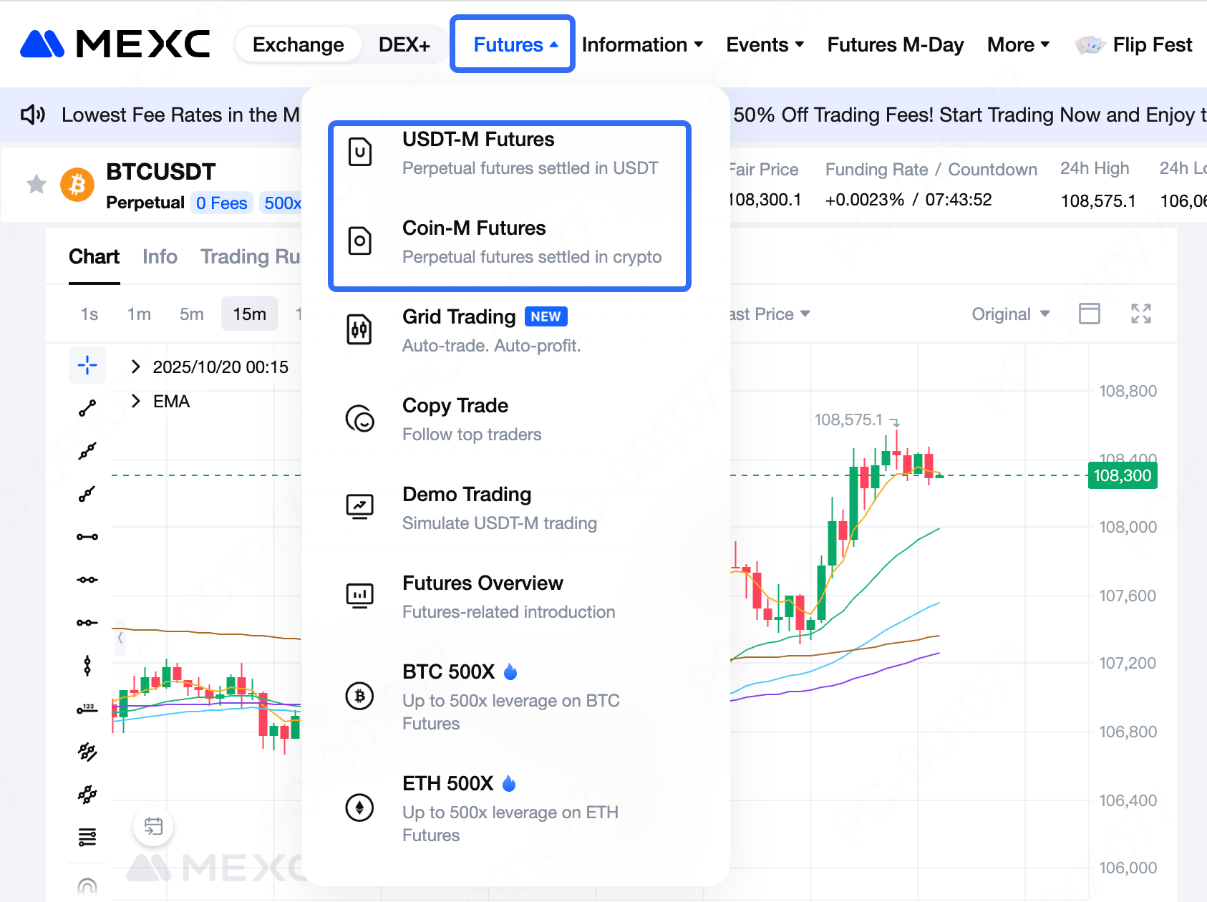The image size is (1207, 902).
Task: Select the trend line drawing tool
Action: [x=87, y=408]
